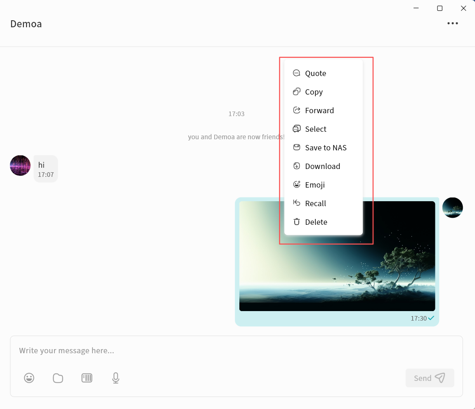The height and width of the screenshot is (409, 475).
Task: Select Copy in the context menu
Action: pyautogui.click(x=314, y=92)
